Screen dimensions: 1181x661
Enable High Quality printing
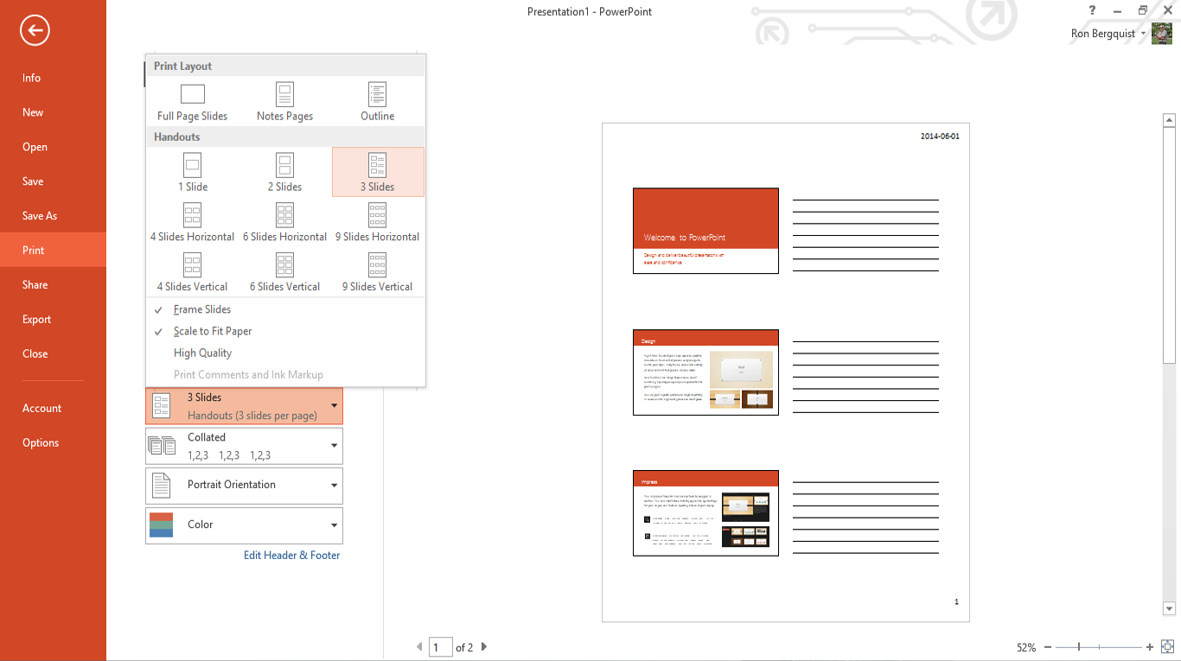point(202,353)
